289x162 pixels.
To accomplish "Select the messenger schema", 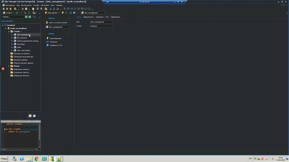I will tap(21, 44).
